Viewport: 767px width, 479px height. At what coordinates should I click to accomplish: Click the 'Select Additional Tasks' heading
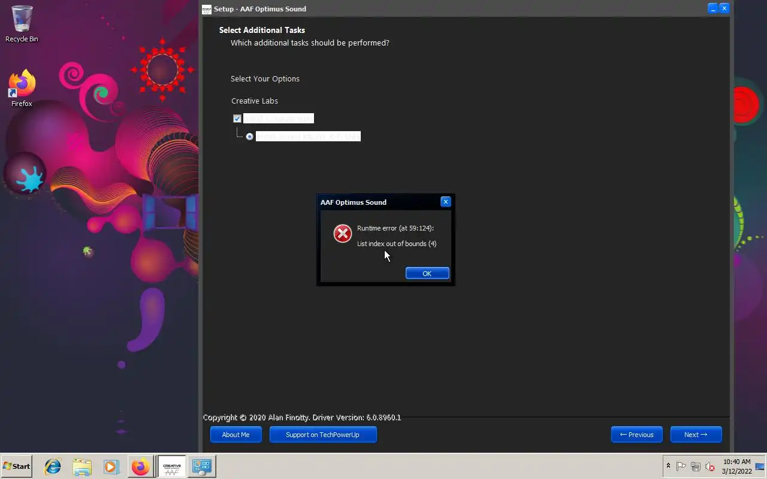click(x=262, y=30)
